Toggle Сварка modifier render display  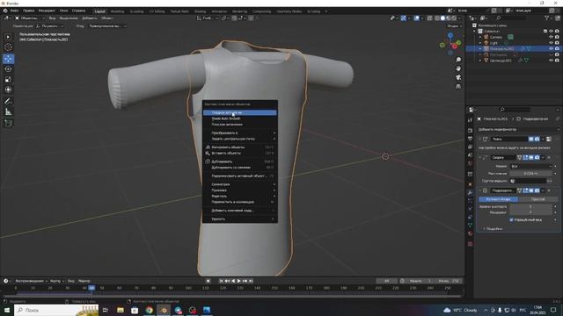click(537, 157)
